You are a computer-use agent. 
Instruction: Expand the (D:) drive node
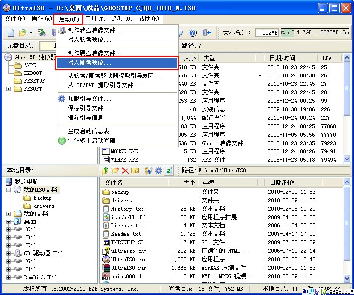coord(8,237)
